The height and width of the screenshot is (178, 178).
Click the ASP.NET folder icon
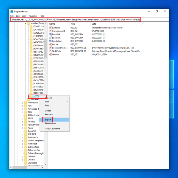pyautogui.click(x=26, y=134)
